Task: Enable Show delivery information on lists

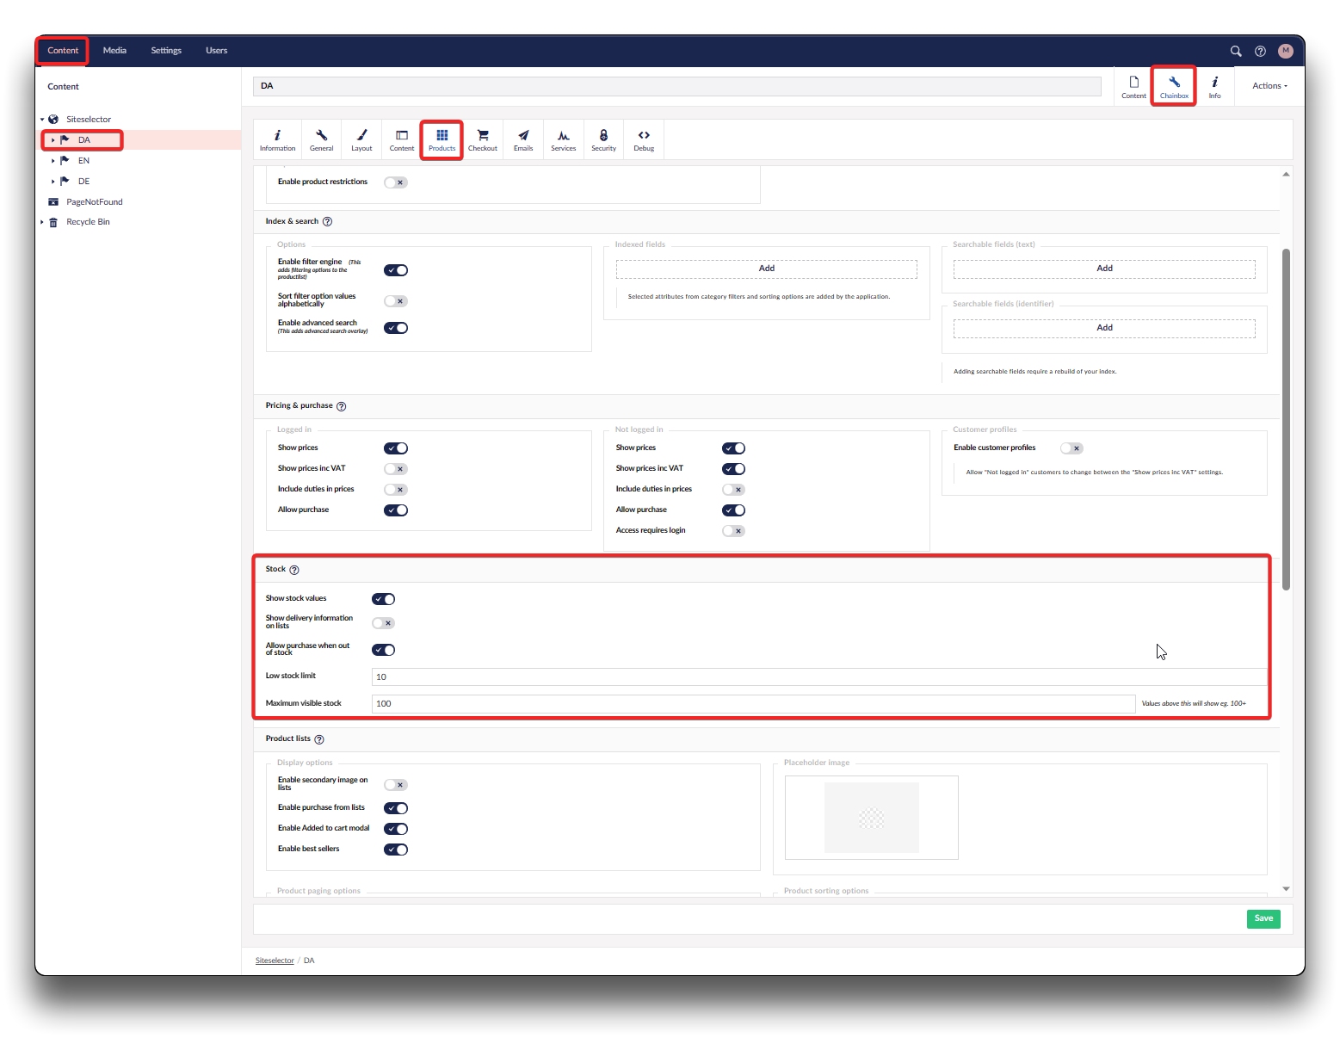Action: [x=383, y=623]
